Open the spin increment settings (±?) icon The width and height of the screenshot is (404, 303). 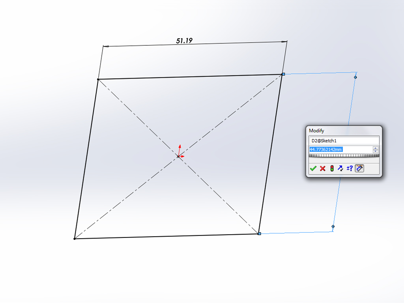[350, 168]
